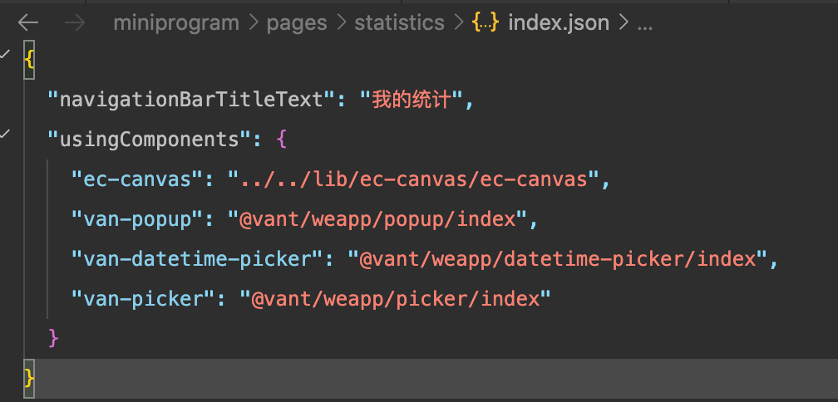
Task: Go back with the left arrow
Action: 27,23
